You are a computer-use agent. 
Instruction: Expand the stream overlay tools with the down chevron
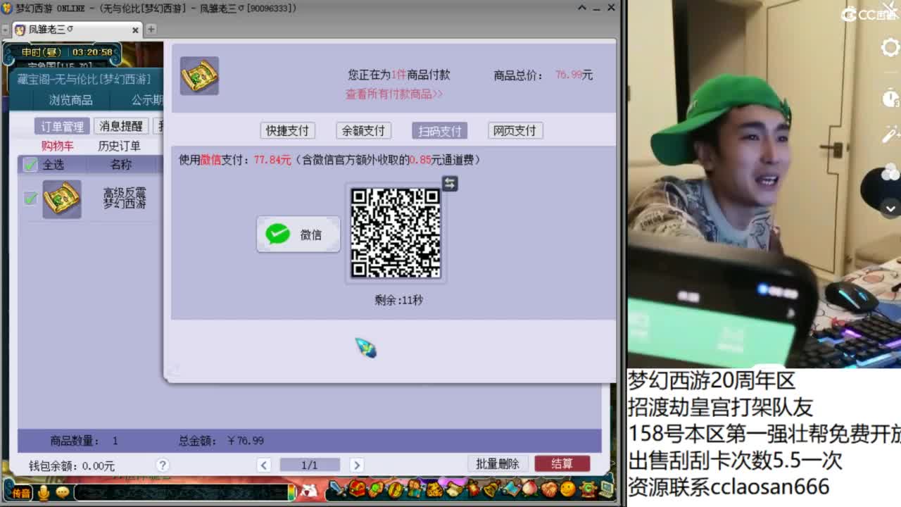890,208
